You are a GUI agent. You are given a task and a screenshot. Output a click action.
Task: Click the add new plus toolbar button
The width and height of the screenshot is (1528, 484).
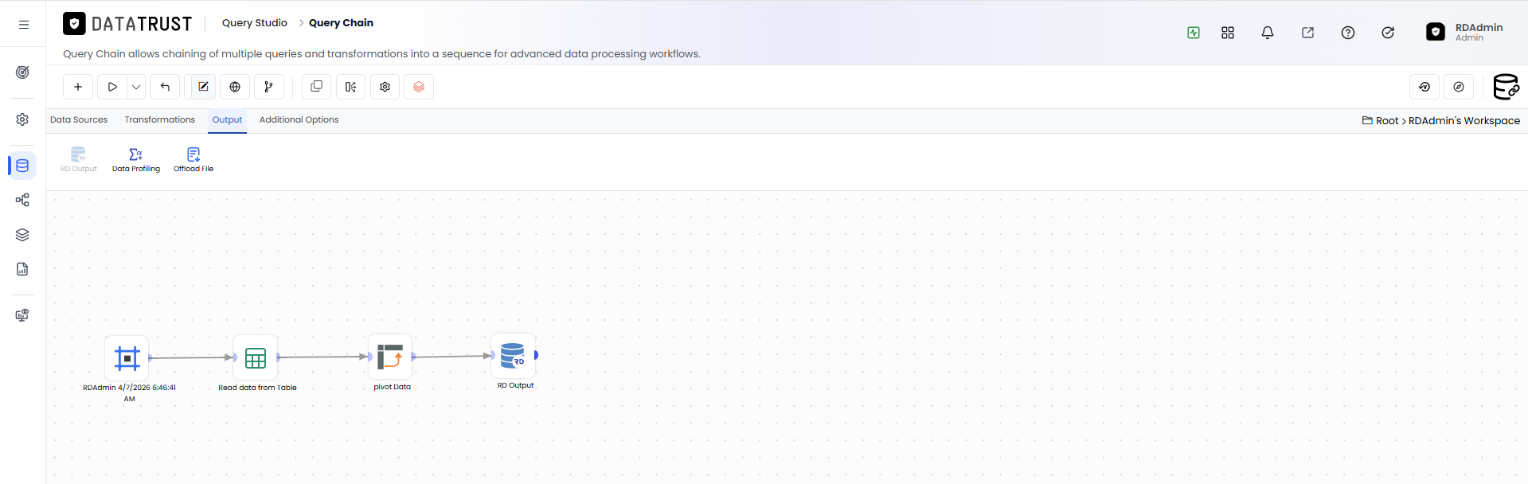78,87
